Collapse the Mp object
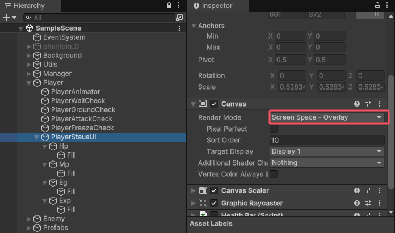395x233 pixels. pyautogui.click(x=45, y=164)
